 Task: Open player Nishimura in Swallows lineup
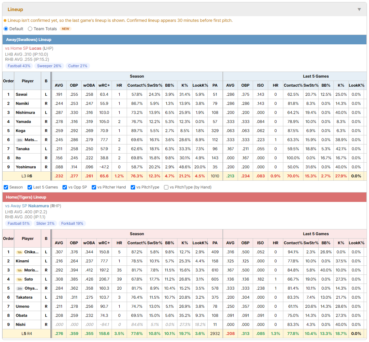click(x=26, y=113)
